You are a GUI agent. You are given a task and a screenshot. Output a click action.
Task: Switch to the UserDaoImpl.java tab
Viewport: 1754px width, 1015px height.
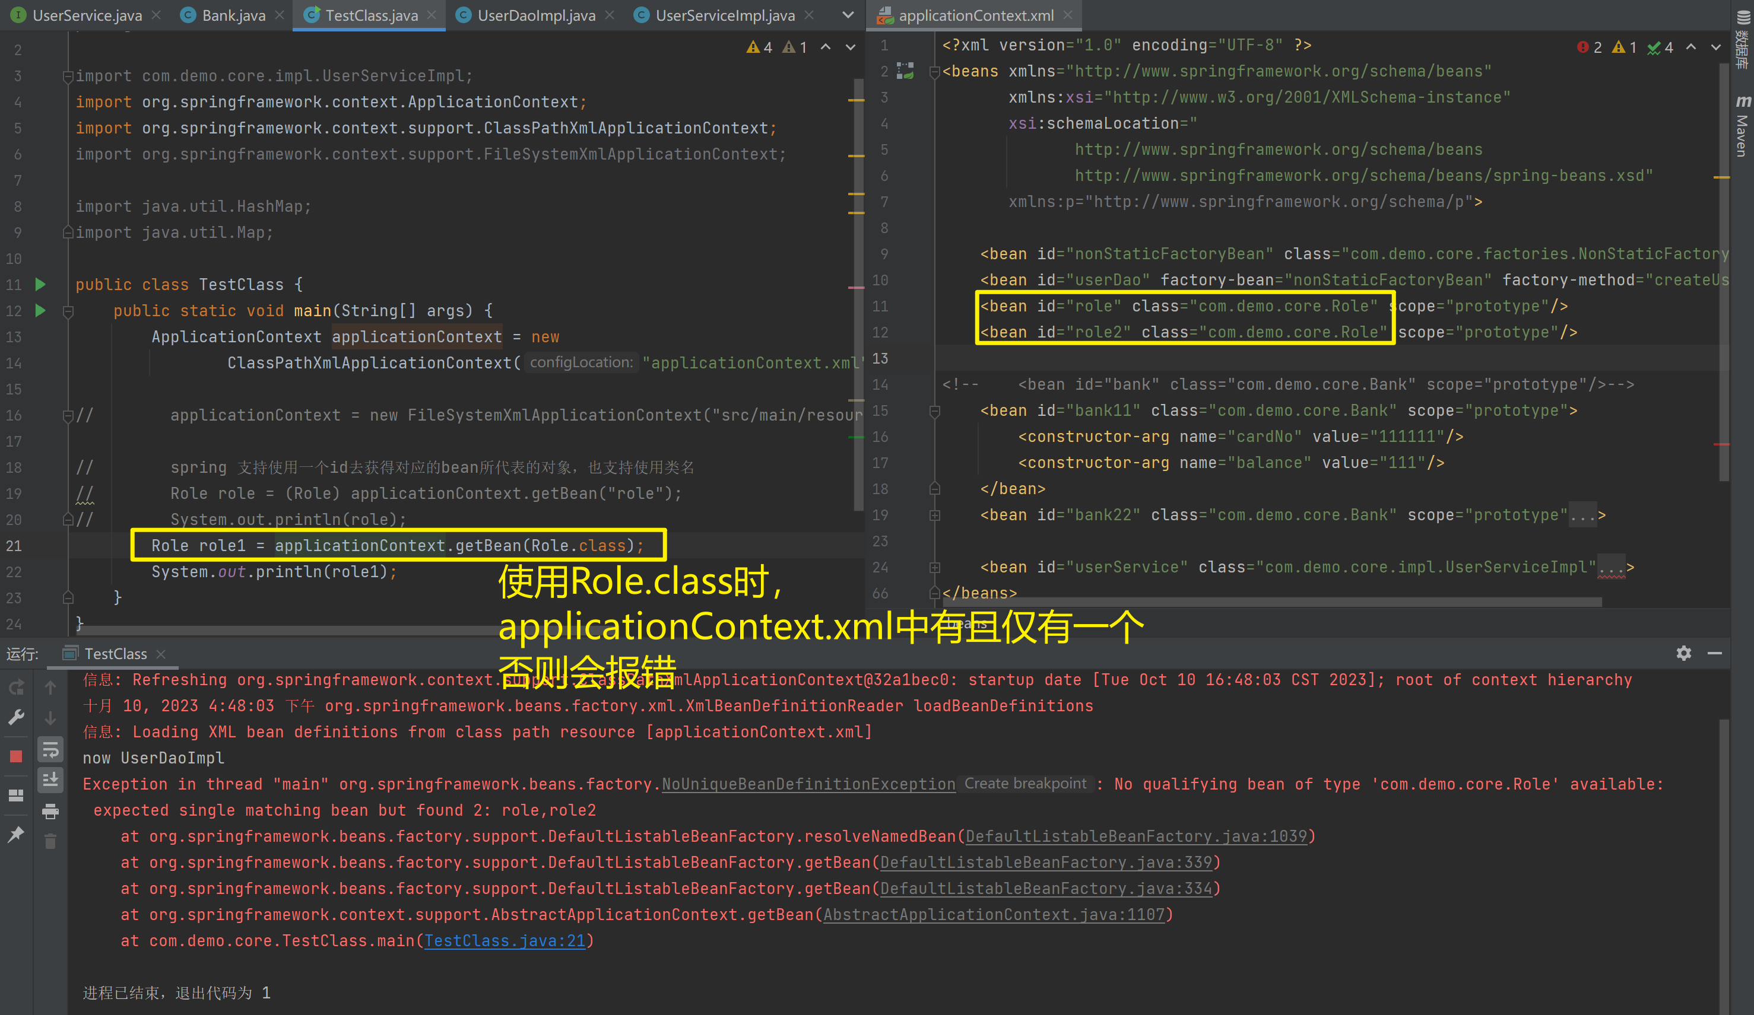[535, 15]
